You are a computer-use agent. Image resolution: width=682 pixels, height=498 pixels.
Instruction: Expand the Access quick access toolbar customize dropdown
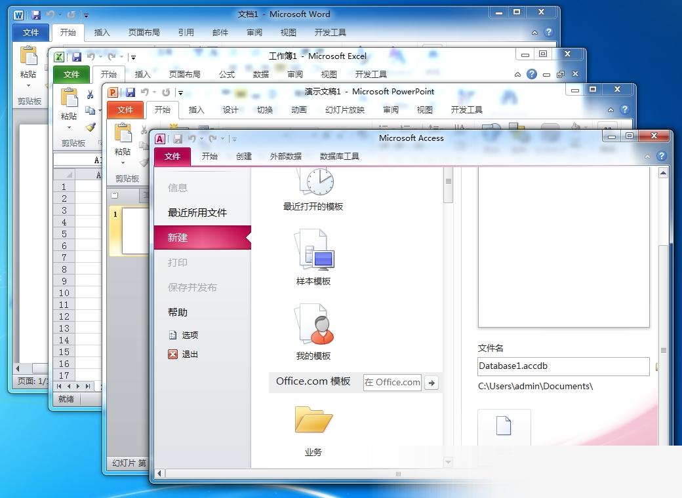(x=234, y=139)
